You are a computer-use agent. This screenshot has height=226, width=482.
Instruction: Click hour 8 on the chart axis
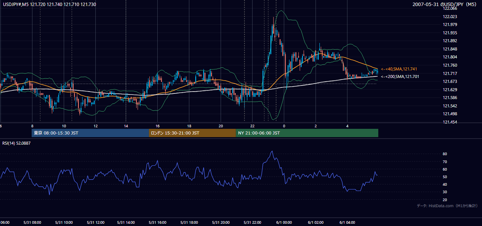tap(32, 126)
